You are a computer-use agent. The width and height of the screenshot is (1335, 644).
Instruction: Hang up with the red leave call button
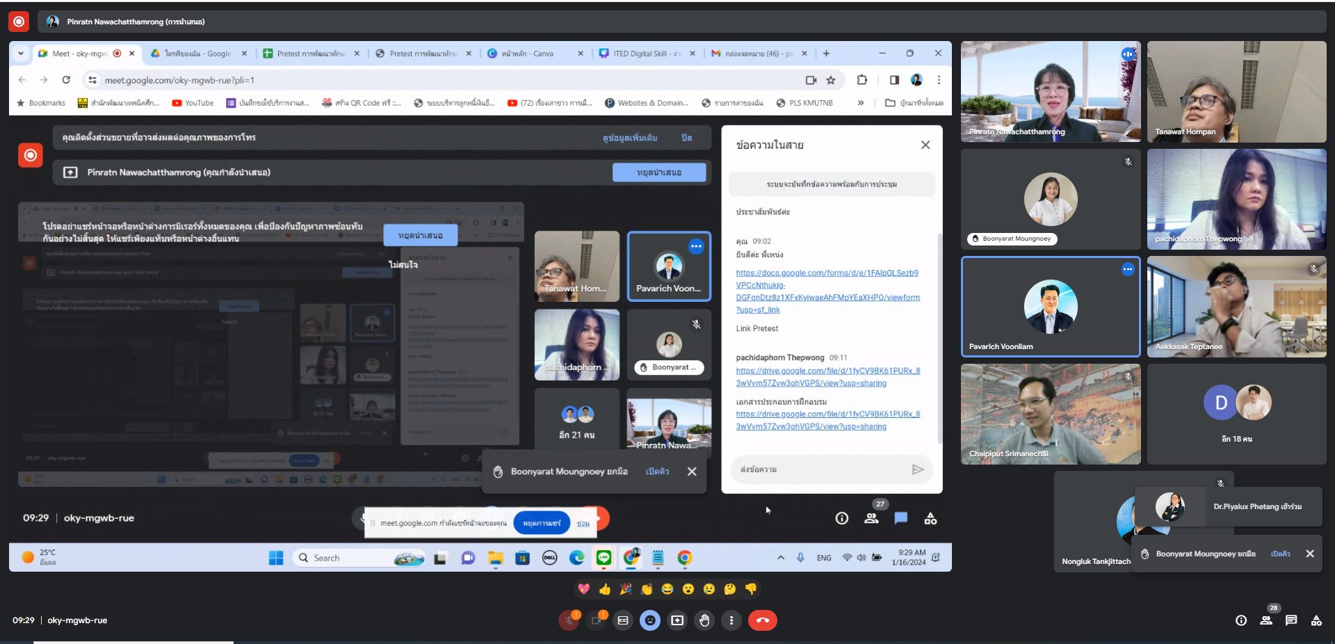[763, 620]
